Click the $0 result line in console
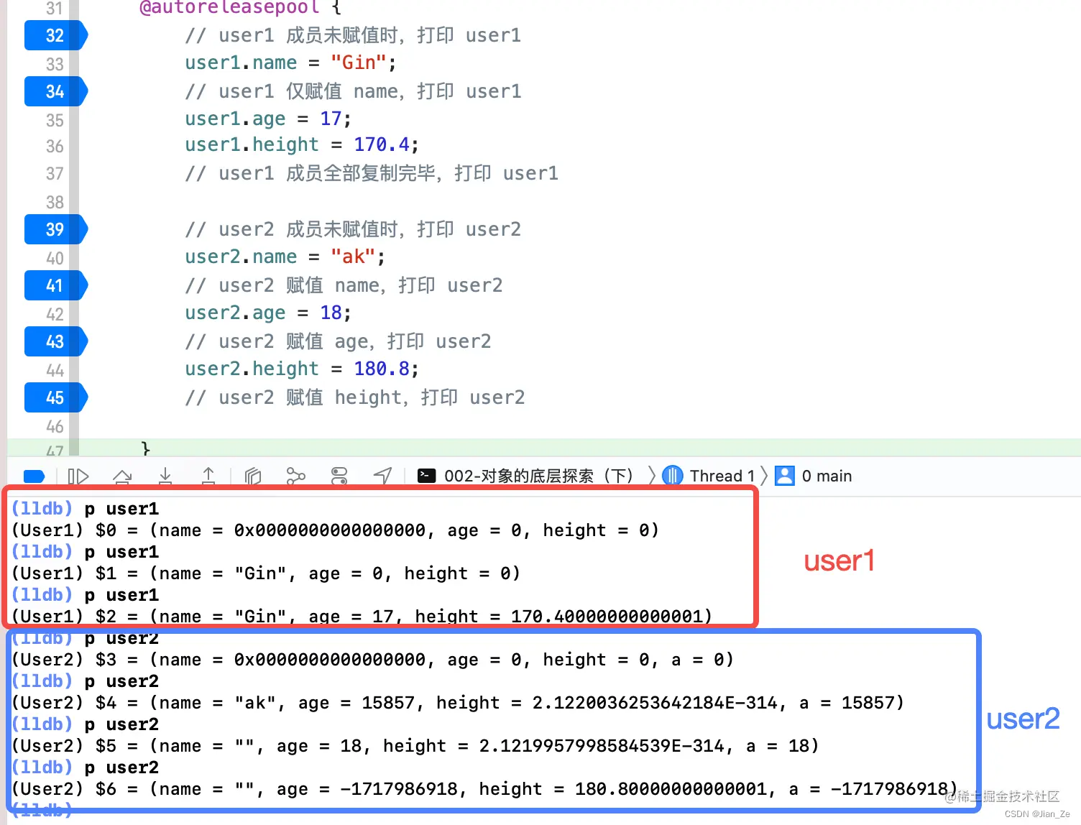This screenshot has height=825, width=1081. click(x=335, y=530)
